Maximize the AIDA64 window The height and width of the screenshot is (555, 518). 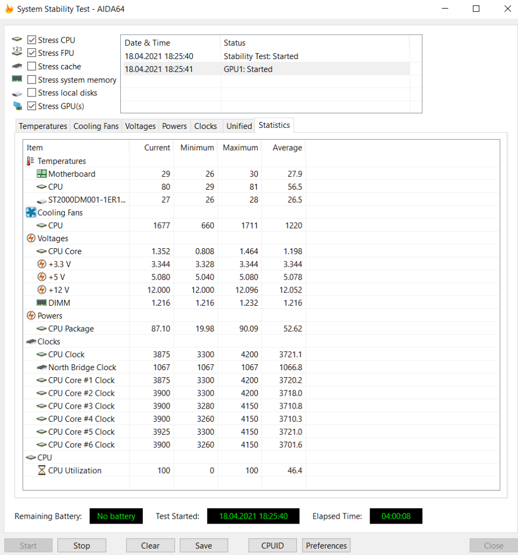476,9
